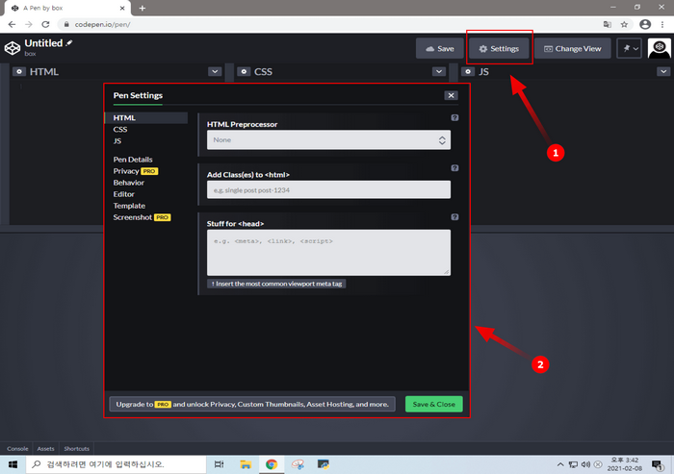This screenshot has height=474, width=674.
Task: Open Chrome from the Windows taskbar
Action: [272, 464]
